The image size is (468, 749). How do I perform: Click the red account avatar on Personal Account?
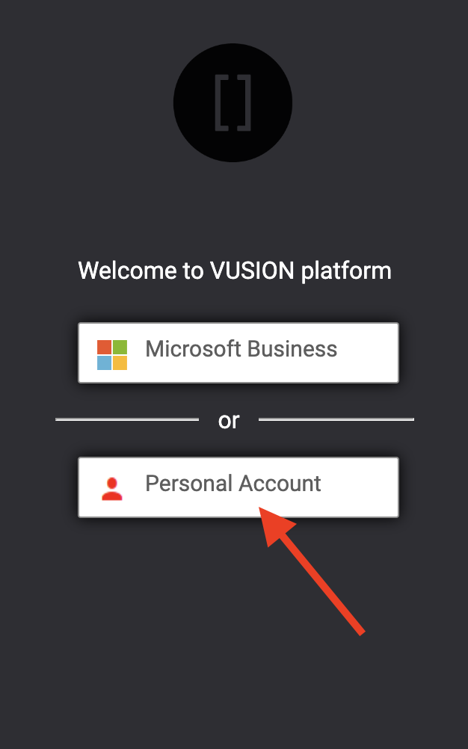(112, 487)
